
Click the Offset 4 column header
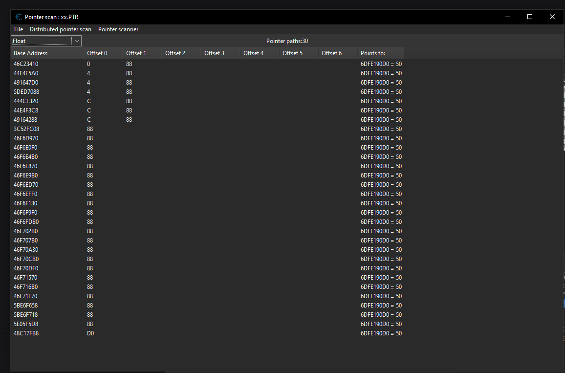click(x=260, y=53)
